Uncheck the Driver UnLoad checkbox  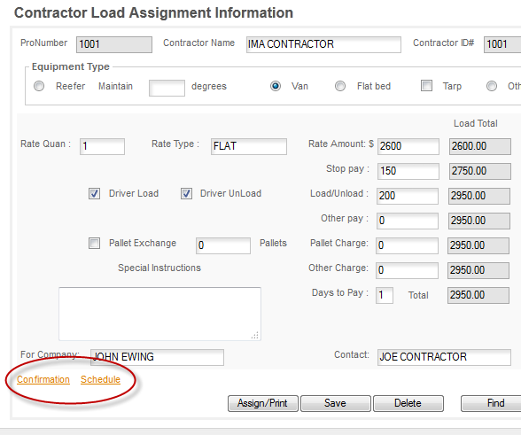point(186,193)
